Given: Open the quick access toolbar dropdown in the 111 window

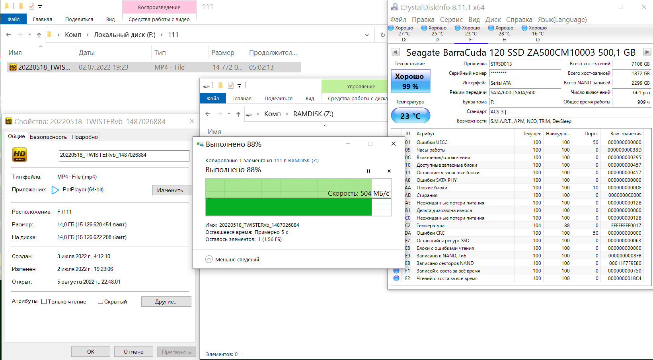Looking at the screenshot, I should click(x=40, y=7).
